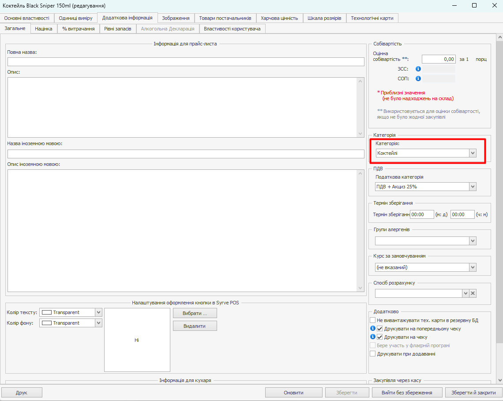
Task: Expand Податкова категорія dropdown
Action: point(473,187)
